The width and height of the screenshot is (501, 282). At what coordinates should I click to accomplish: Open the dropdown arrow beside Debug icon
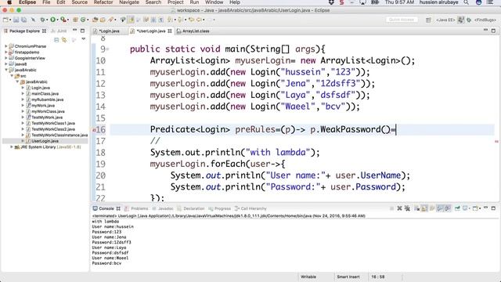click(x=47, y=20)
